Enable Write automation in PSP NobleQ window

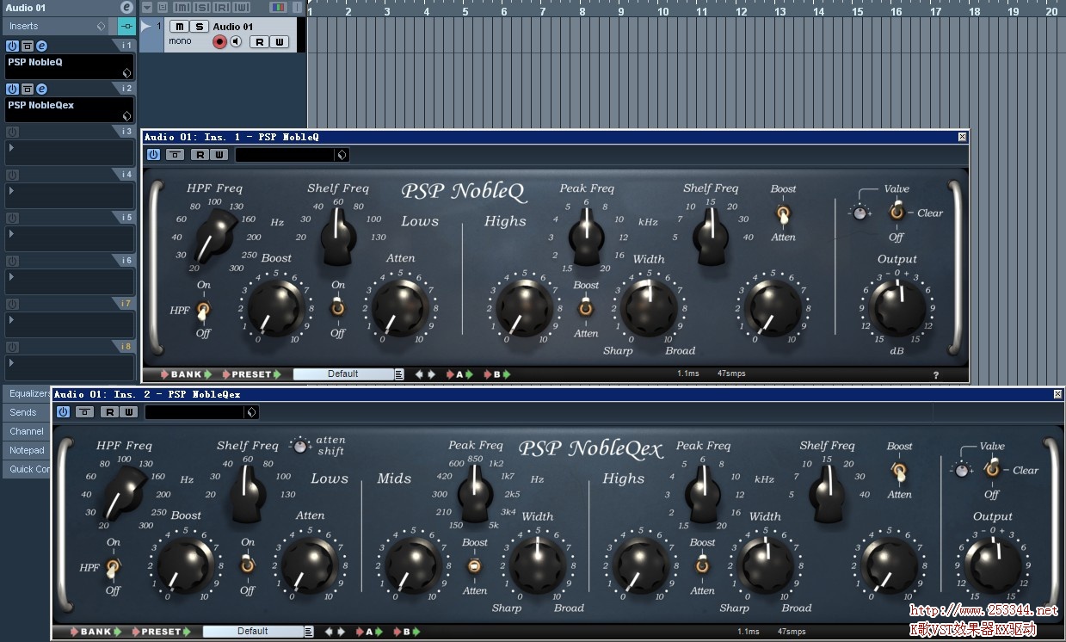click(219, 155)
